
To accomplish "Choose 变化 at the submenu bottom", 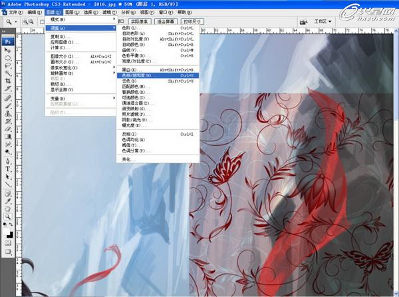I will coord(158,159).
